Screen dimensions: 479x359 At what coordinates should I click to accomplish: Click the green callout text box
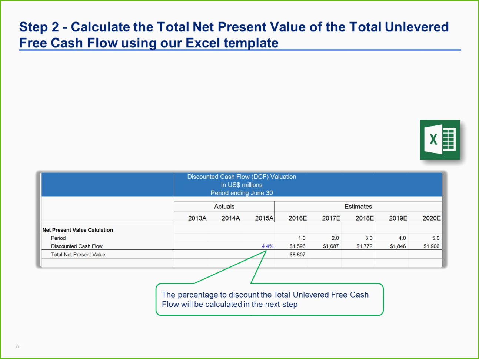coord(269,300)
